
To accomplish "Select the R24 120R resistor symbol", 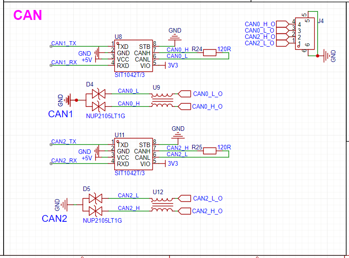I will (x=209, y=53).
